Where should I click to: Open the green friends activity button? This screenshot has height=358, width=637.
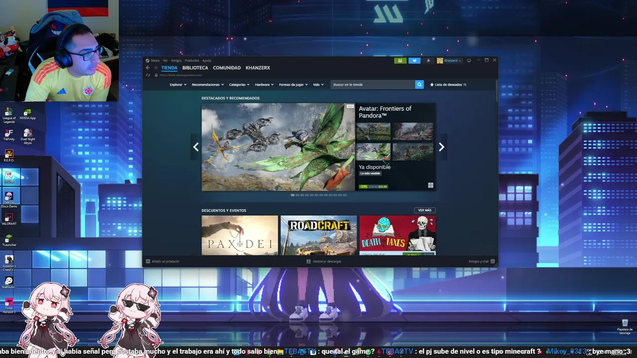pos(400,61)
